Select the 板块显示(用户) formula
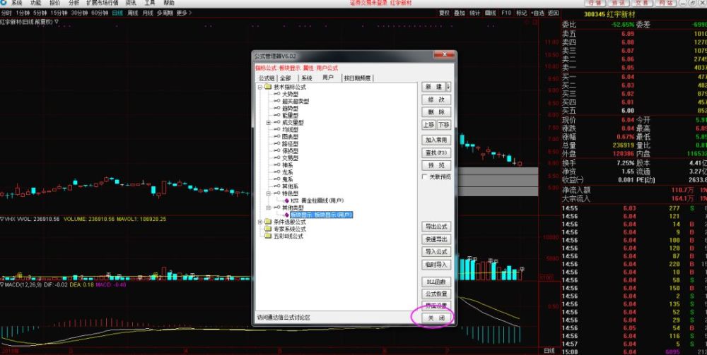Viewport: 707px width, 355px height. pos(320,215)
